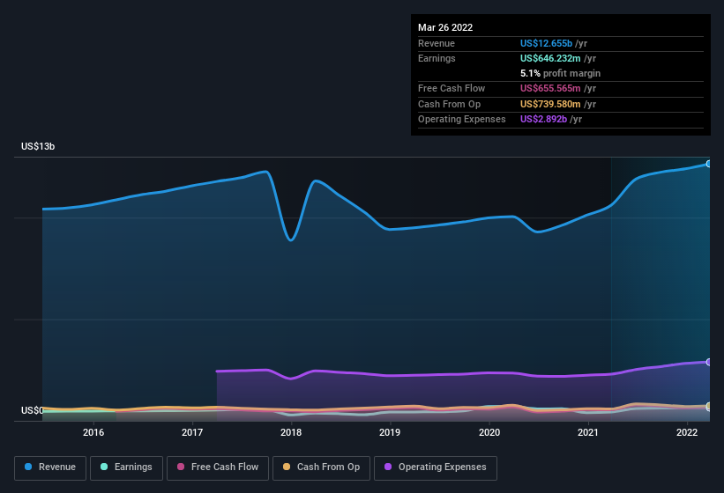
Task: Click the Operating Expenses endpoint marker at 2022
Action: pyautogui.click(x=708, y=362)
